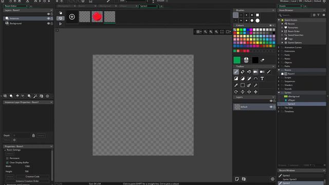Open the Brushes panel dropdown arrow
The width and height of the screenshot is (329, 185).
point(273,10)
